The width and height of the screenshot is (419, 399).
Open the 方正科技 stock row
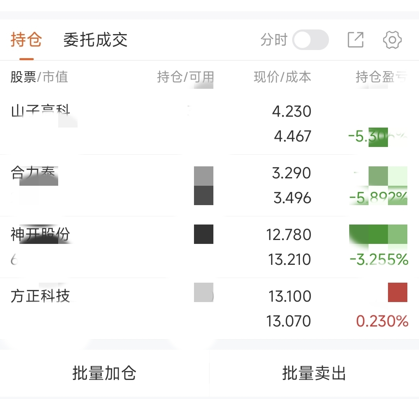pos(116,309)
